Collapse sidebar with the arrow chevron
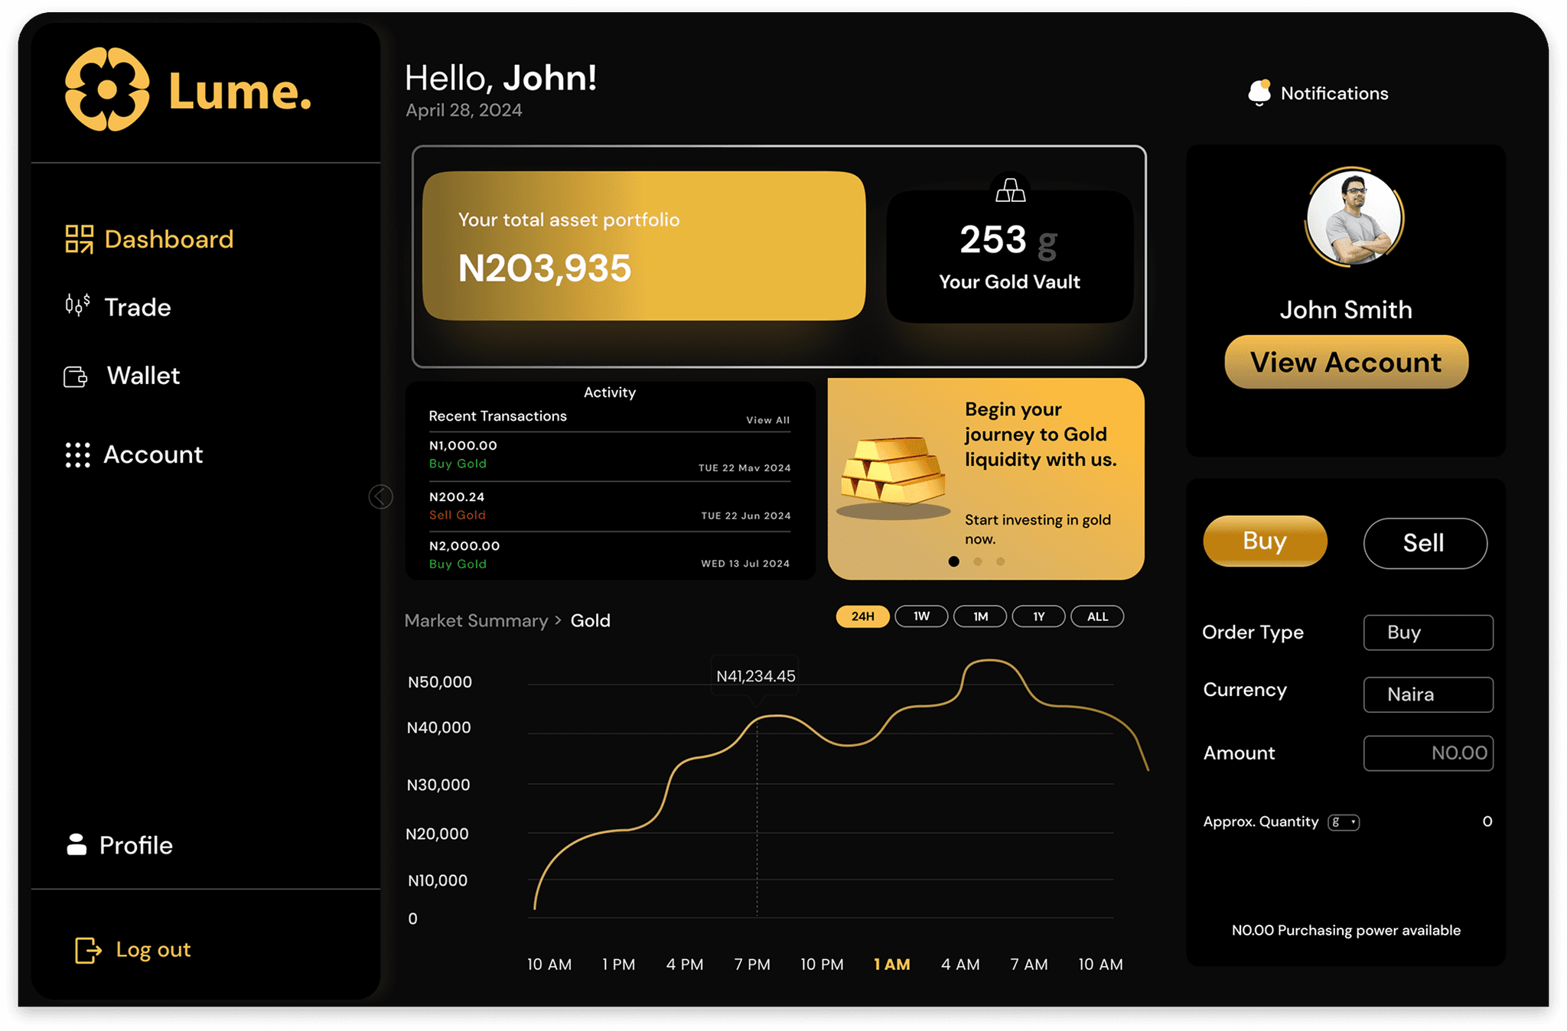The image size is (1567, 1031). (380, 496)
